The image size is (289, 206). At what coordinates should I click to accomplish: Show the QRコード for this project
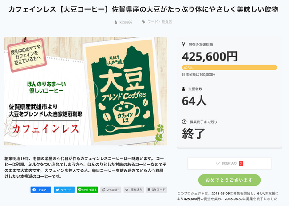pos(157,190)
